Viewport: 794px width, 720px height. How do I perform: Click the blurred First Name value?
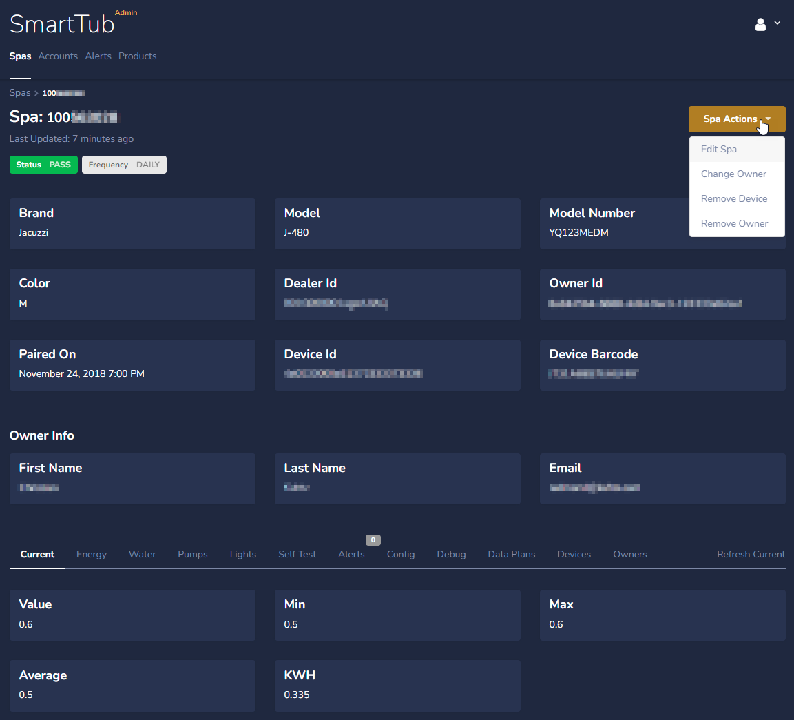point(39,487)
